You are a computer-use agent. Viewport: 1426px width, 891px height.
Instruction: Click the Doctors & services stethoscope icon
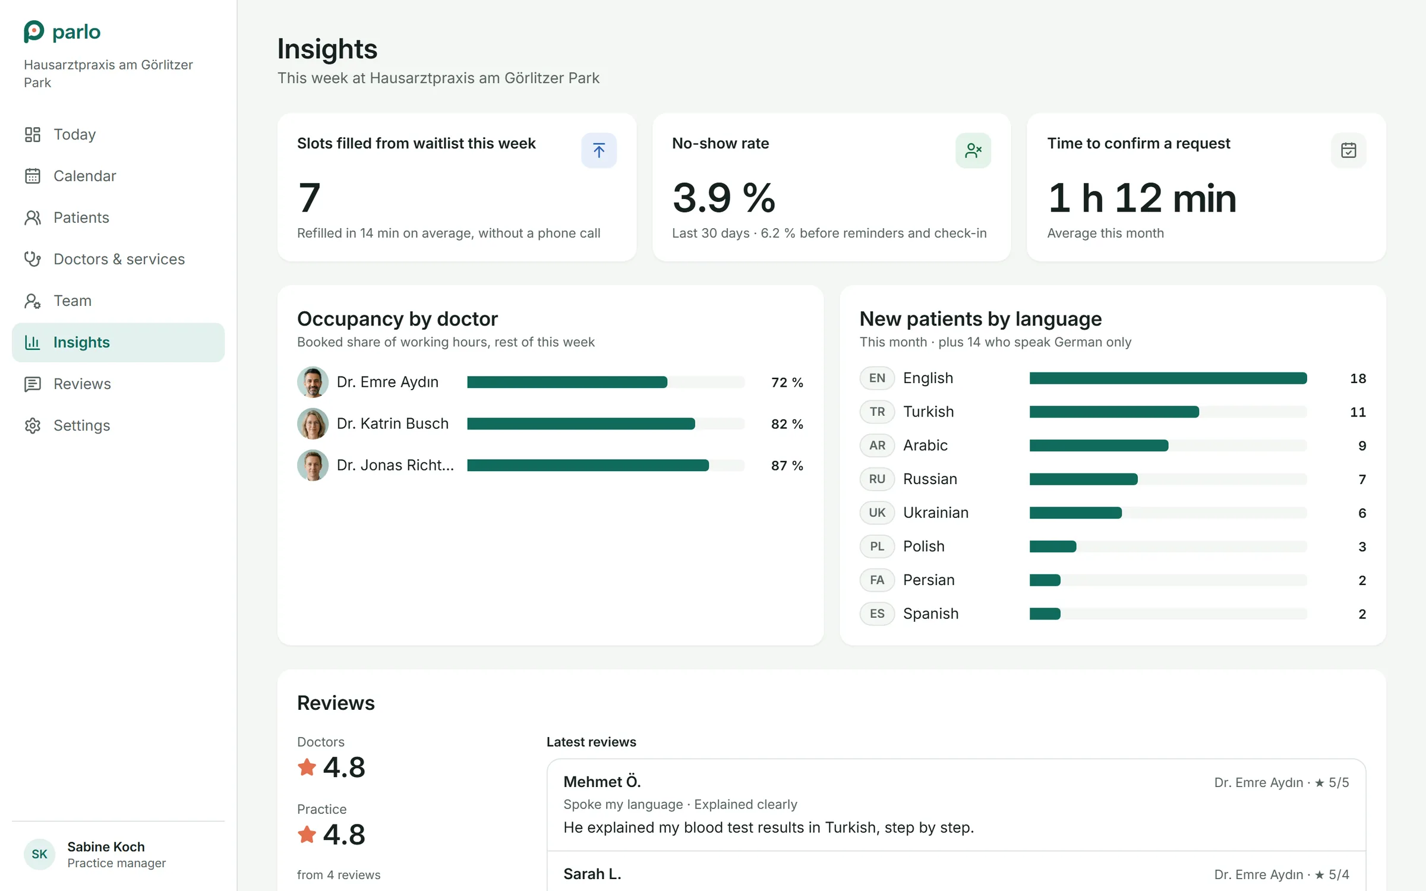pyautogui.click(x=33, y=260)
